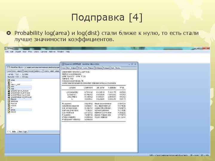
Task: Click the Durbin-Watson stat label
Action: (102, 115)
